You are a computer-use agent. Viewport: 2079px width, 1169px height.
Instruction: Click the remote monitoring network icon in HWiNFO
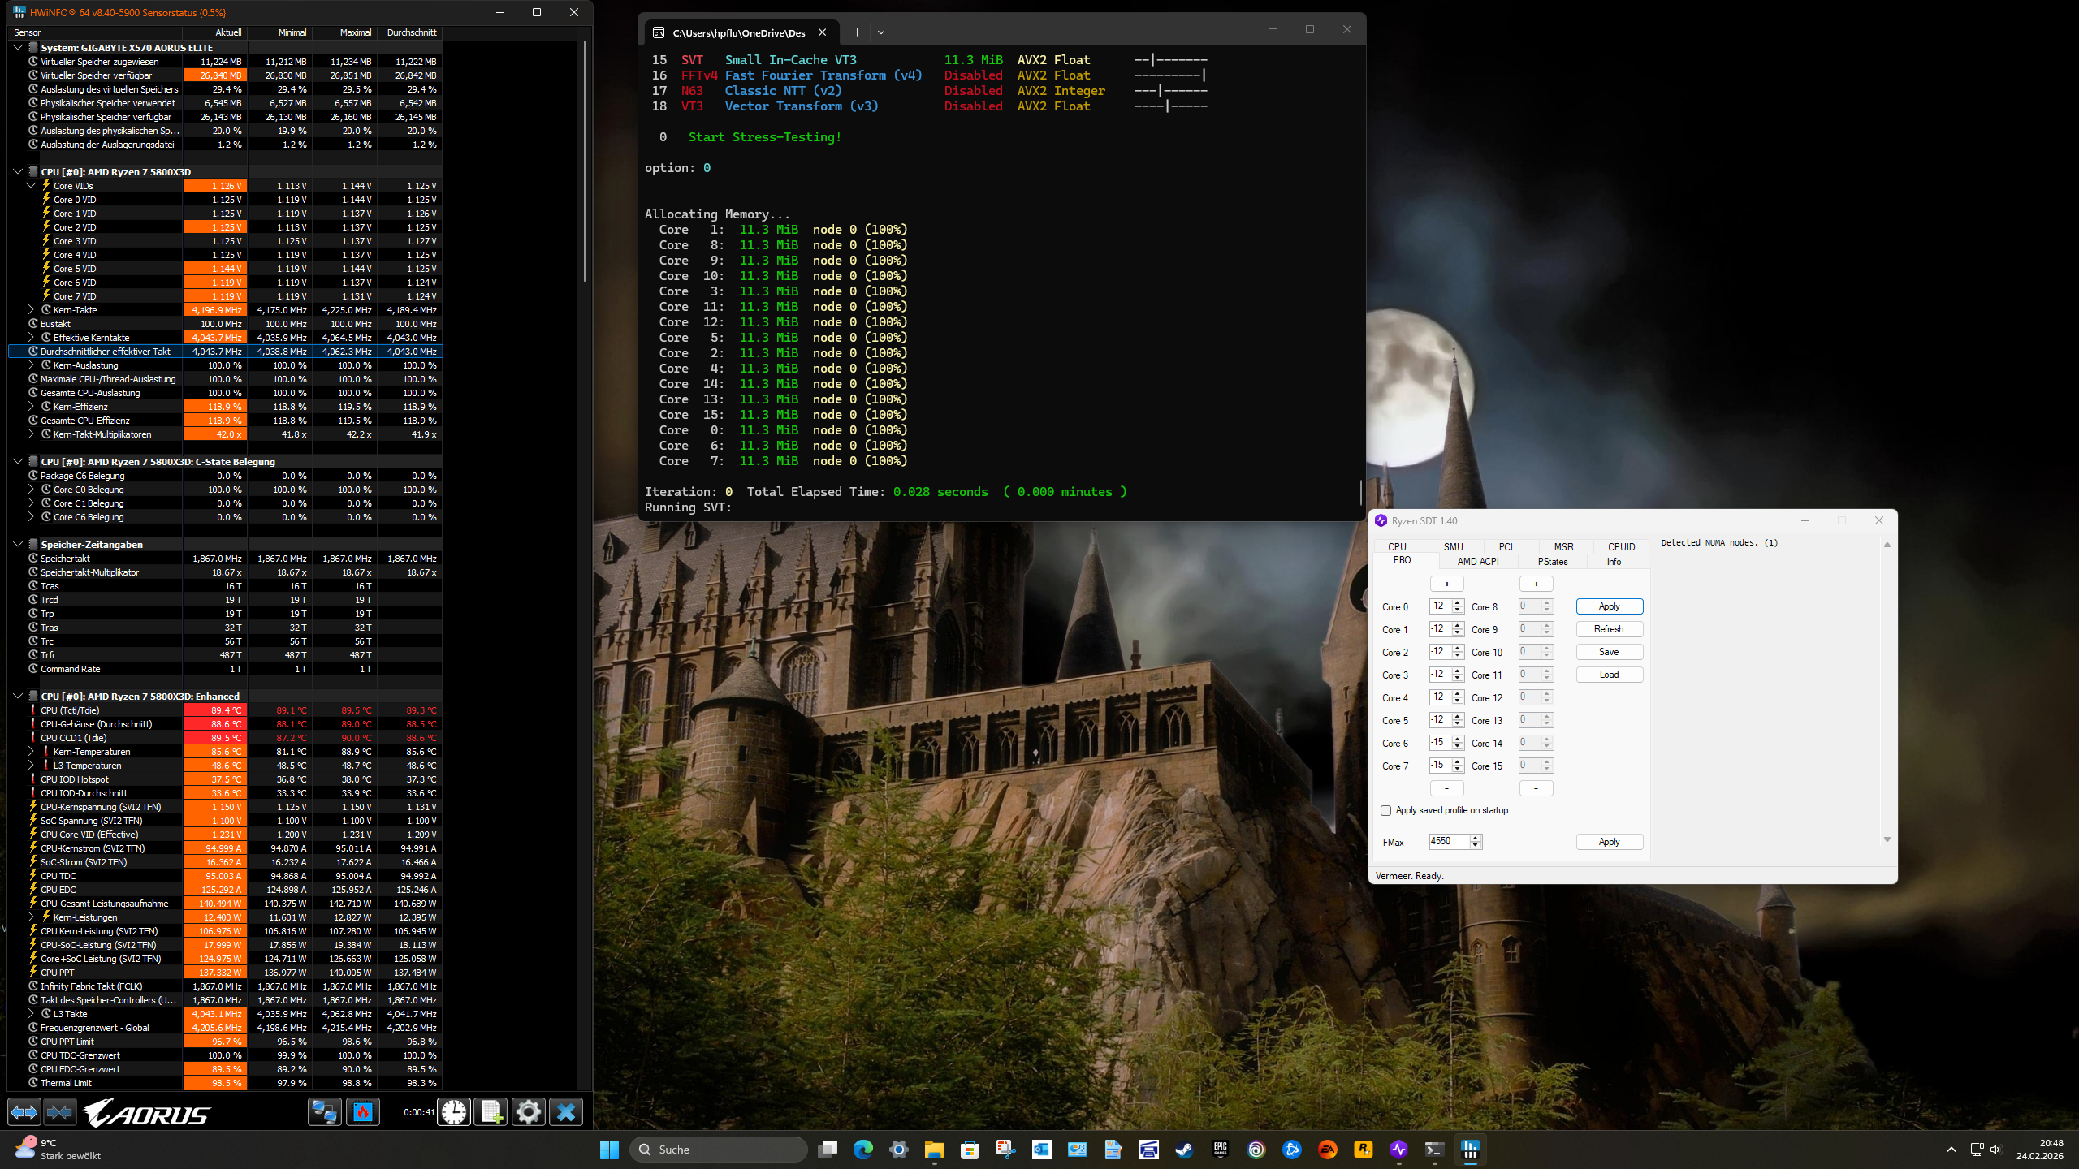[324, 1112]
